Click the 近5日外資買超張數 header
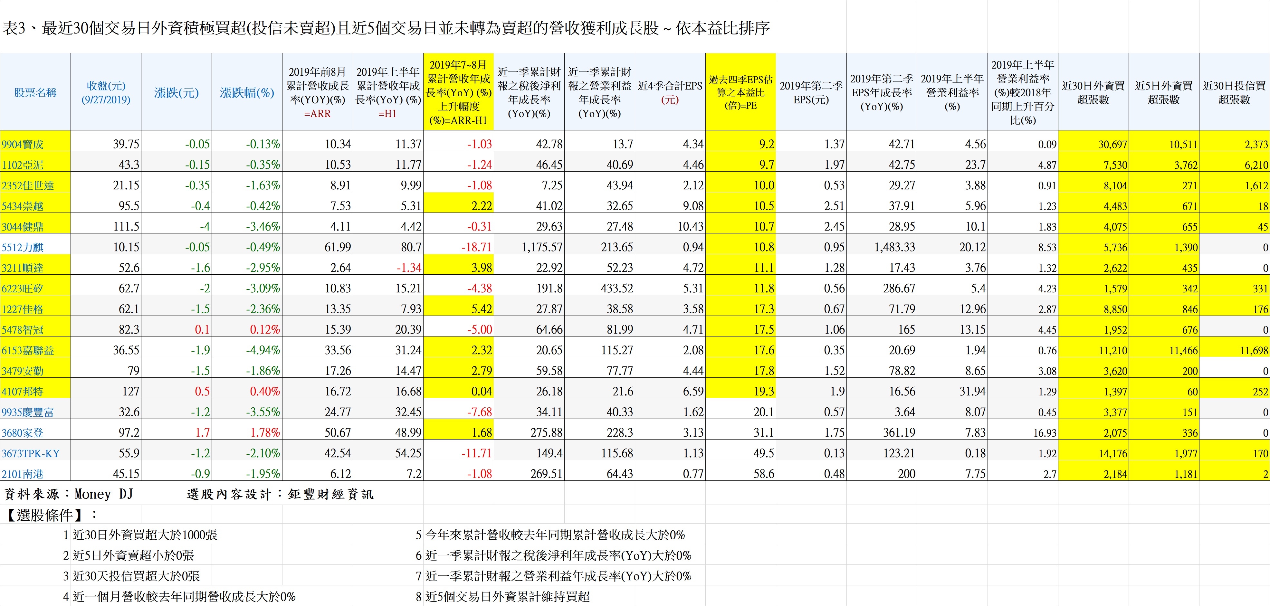Image resolution: width=1270 pixels, height=606 pixels. [1163, 92]
